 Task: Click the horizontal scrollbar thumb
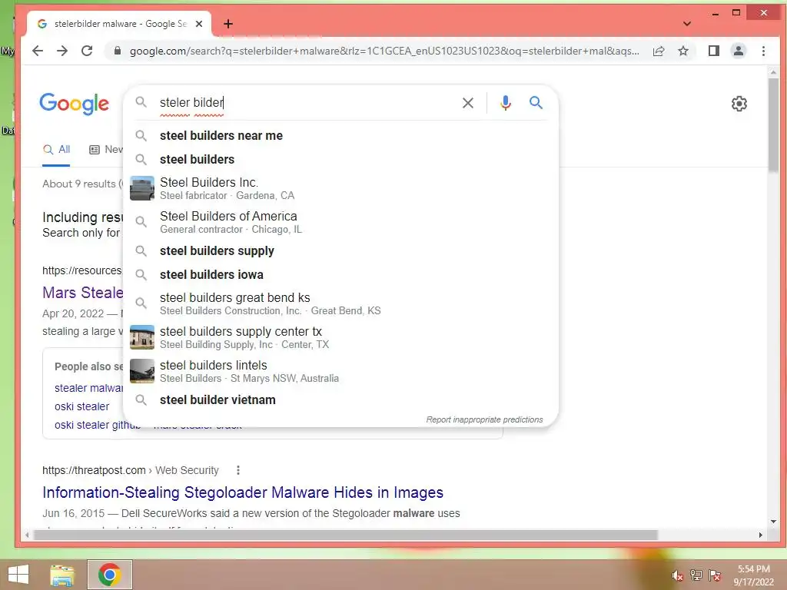[345, 535]
